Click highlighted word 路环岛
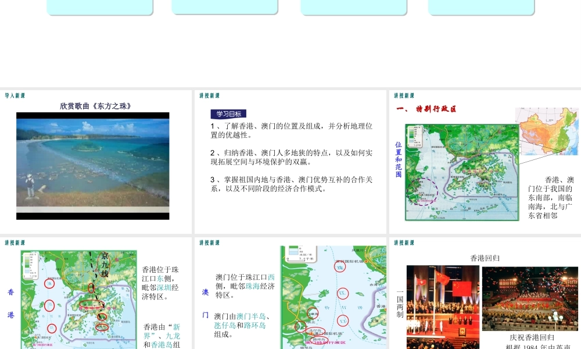The image size is (581, 349). [x=255, y=325]
